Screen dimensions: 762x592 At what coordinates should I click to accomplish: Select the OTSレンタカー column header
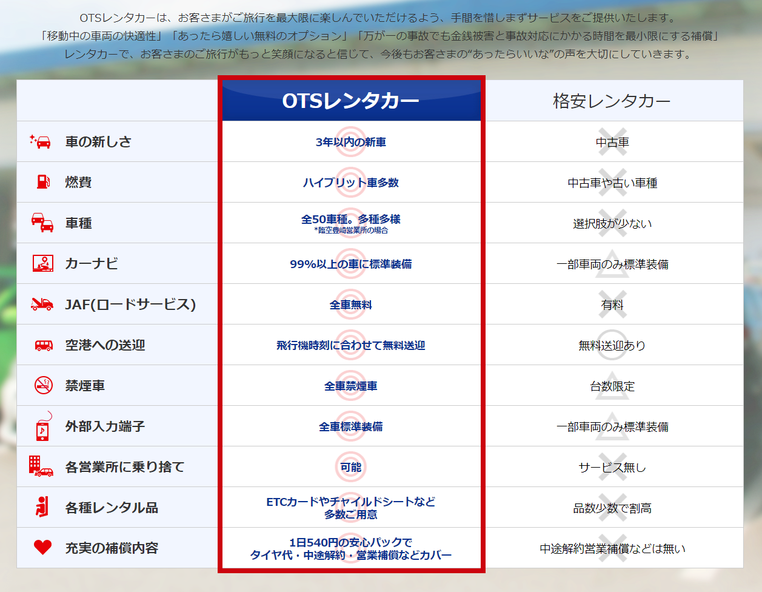[351, 100]
